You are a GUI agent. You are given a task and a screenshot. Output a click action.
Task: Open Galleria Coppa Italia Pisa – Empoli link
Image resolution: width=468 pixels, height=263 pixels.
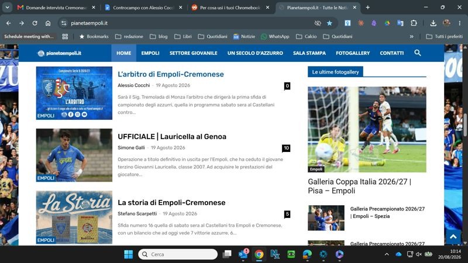pyautogui.click(x=359, y=186)
